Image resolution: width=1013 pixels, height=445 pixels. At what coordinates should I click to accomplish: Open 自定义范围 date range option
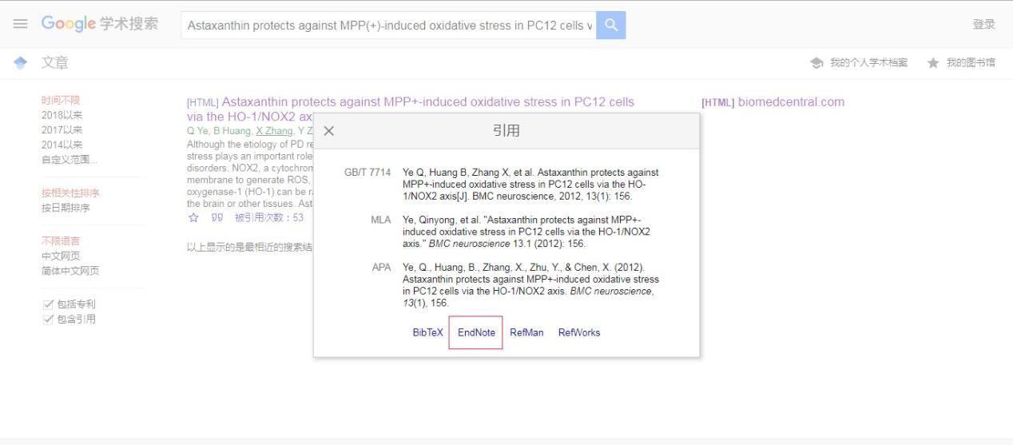tap(70, 160)
